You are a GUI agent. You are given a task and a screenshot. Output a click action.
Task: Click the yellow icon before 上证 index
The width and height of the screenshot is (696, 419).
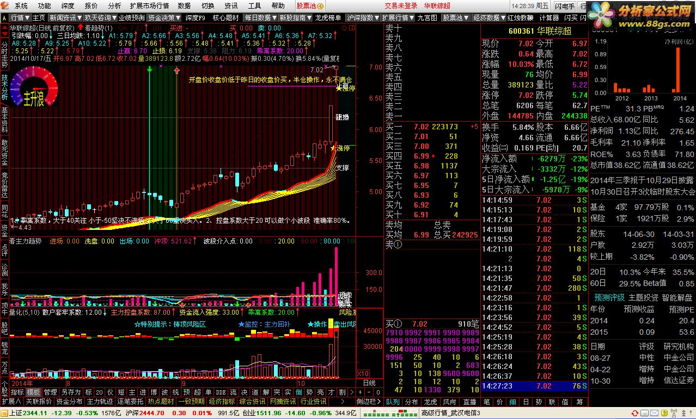[4, 413]
